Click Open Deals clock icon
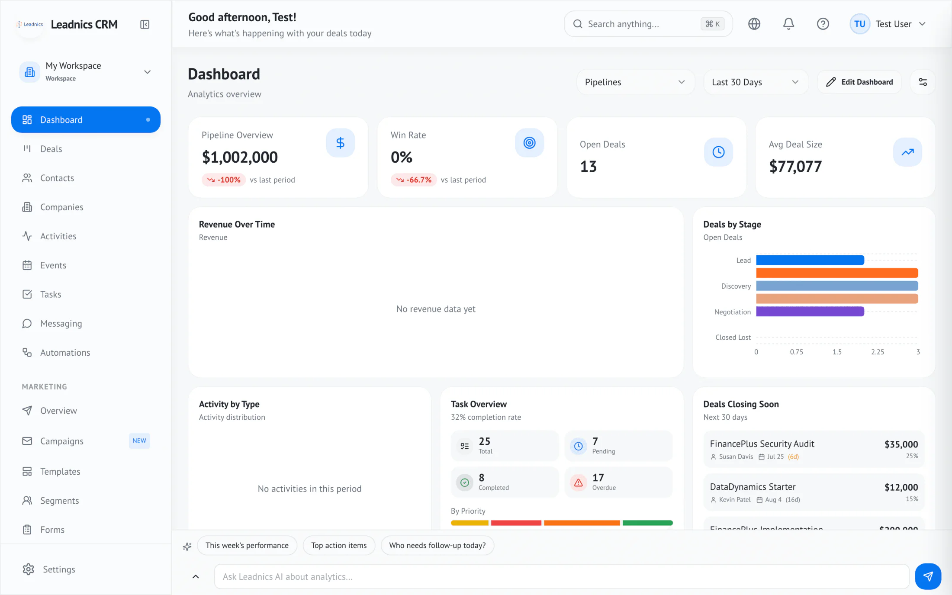The height and width of the screenshot is (595, 952). point(718,152)
